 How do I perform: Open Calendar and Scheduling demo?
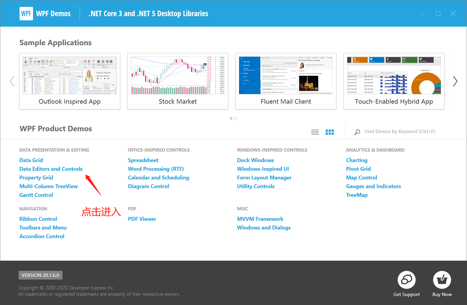coord(159,178)
